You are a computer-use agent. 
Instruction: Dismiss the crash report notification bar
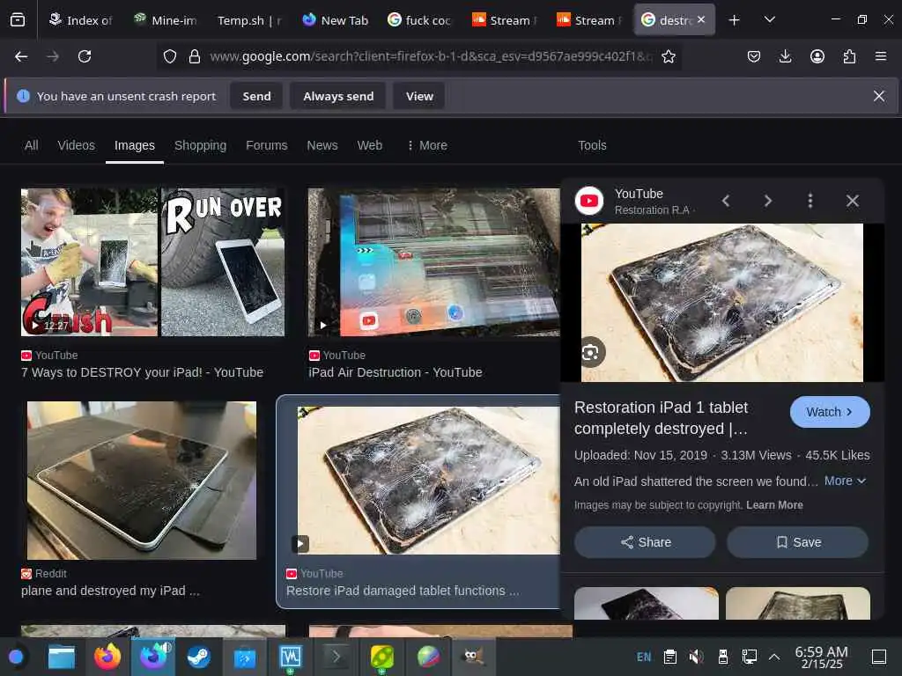click(878, 96)
